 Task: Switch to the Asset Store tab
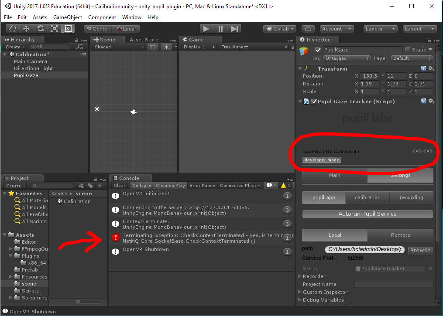tap(144, 40)
